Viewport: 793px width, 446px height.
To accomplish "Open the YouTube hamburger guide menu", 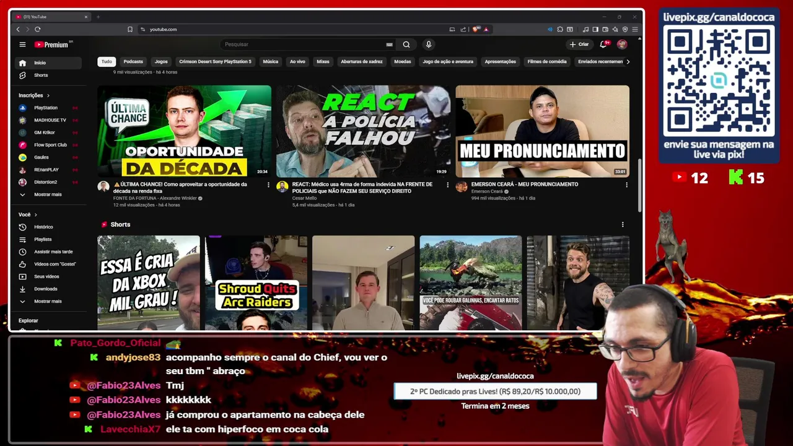I will [x=22, y=45].
